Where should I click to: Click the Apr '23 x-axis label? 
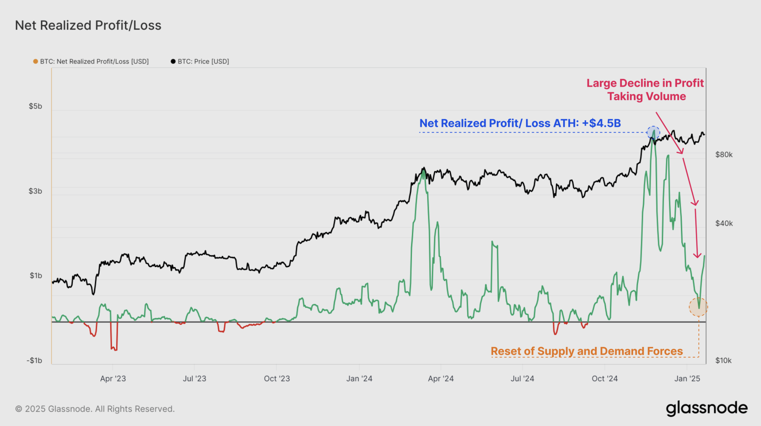pyautogui.click(x=113, y=378)
